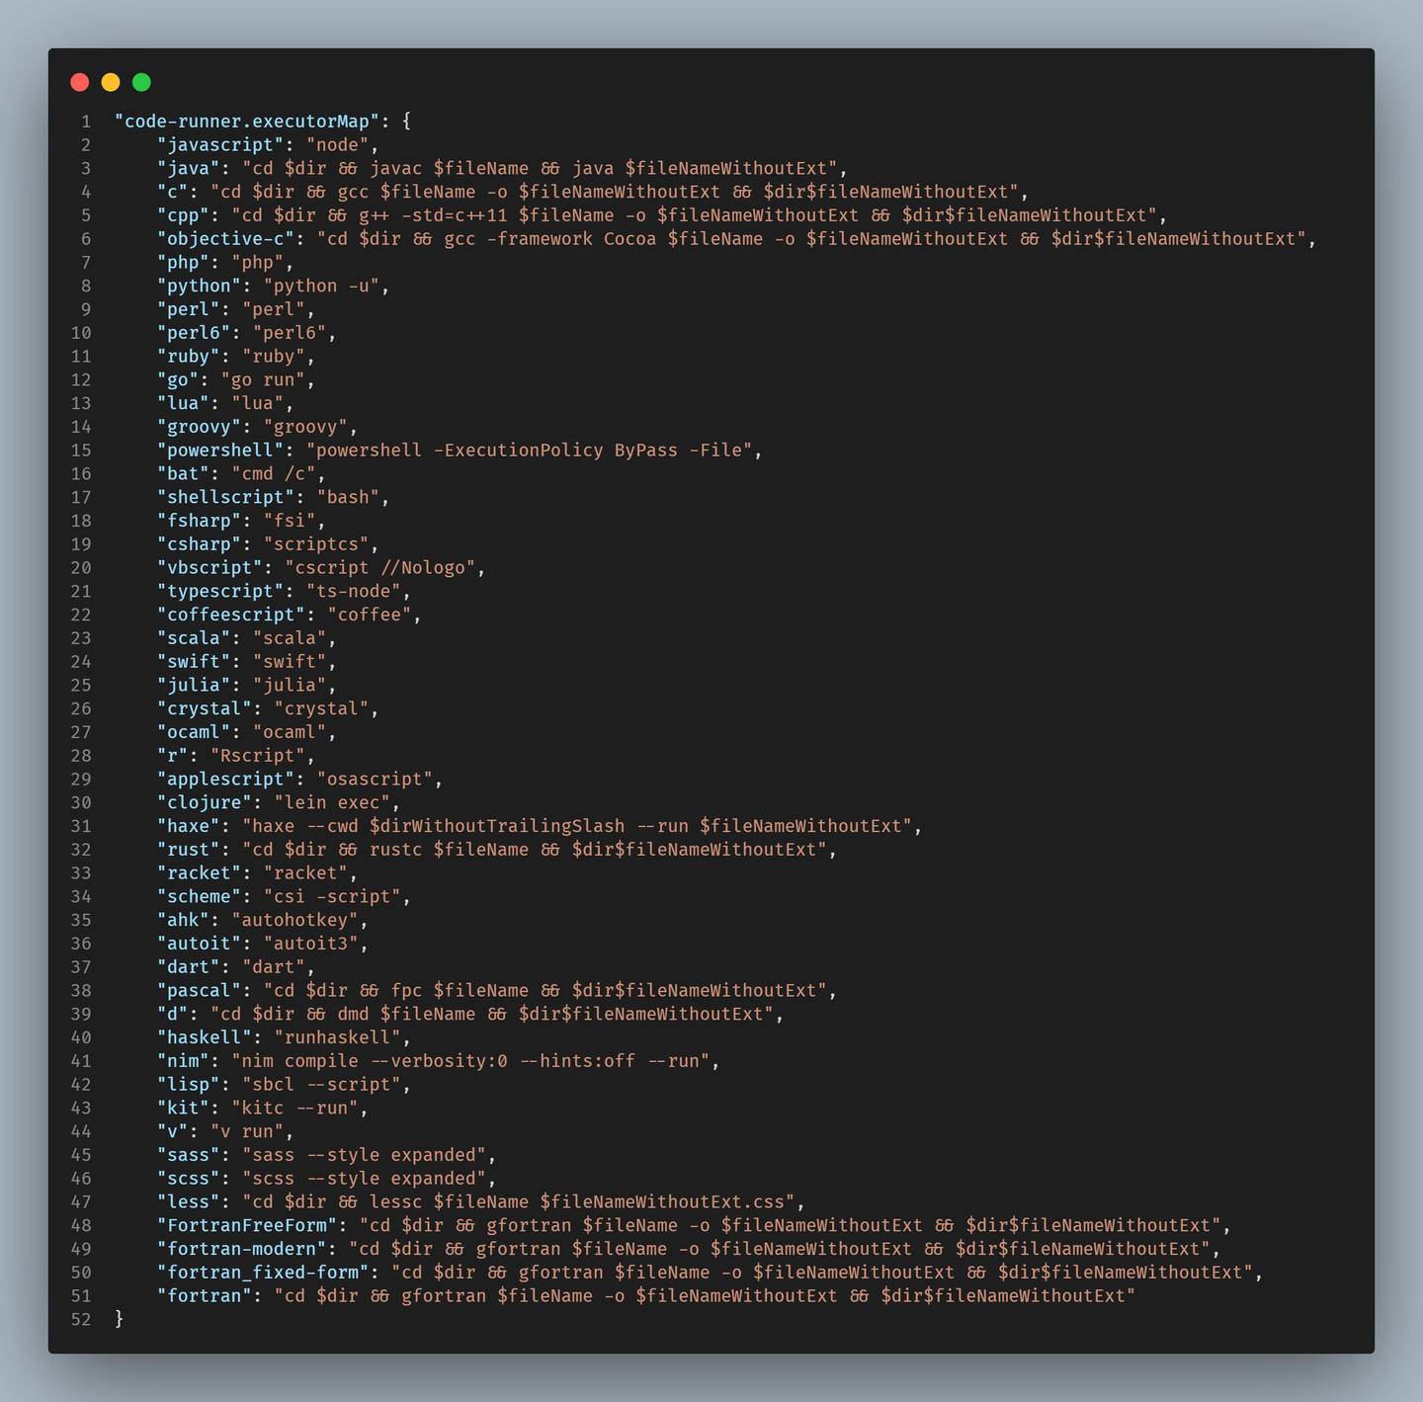
Task: Click the yellow minimize window control
Action: (111, 82)
